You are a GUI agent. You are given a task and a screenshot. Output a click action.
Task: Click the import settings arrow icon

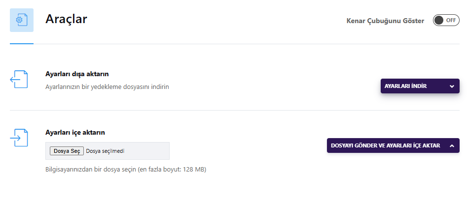pyautogui.click(x=19, y=138)
